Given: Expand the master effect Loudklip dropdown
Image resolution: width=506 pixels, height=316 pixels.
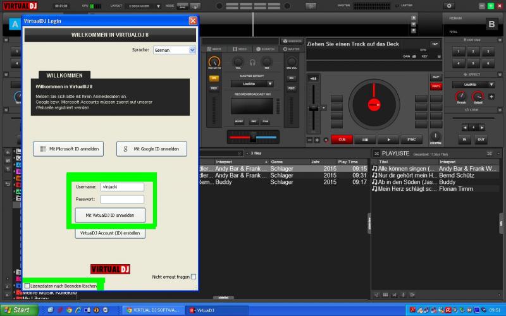Looking at the screenshot, I should pos(252,83).
